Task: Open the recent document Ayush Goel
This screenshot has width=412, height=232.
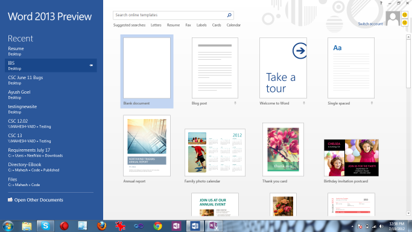Action: tap(51, 94)
